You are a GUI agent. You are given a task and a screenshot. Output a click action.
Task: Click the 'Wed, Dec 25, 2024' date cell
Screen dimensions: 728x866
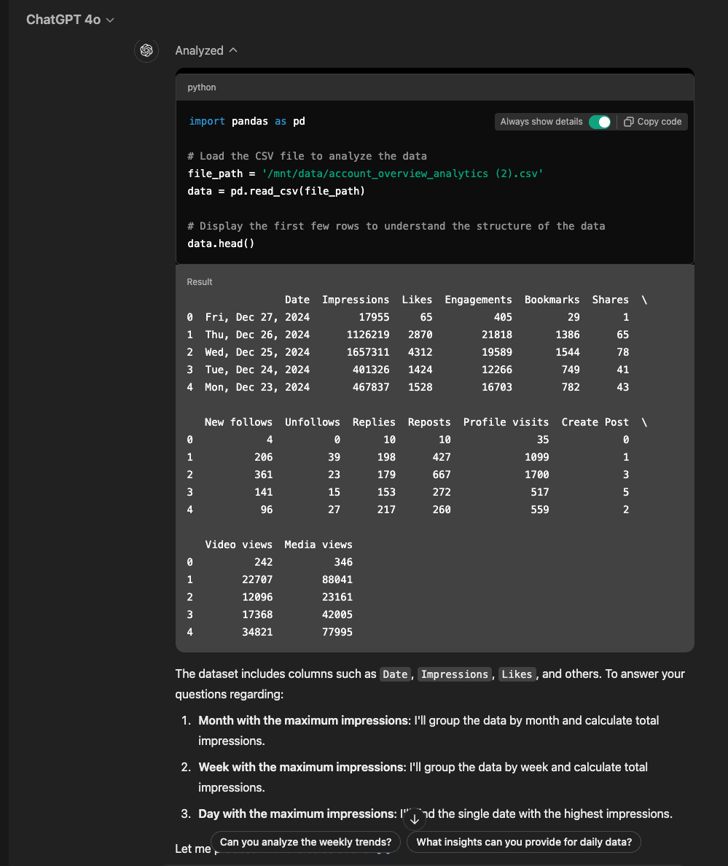(257, 352)
